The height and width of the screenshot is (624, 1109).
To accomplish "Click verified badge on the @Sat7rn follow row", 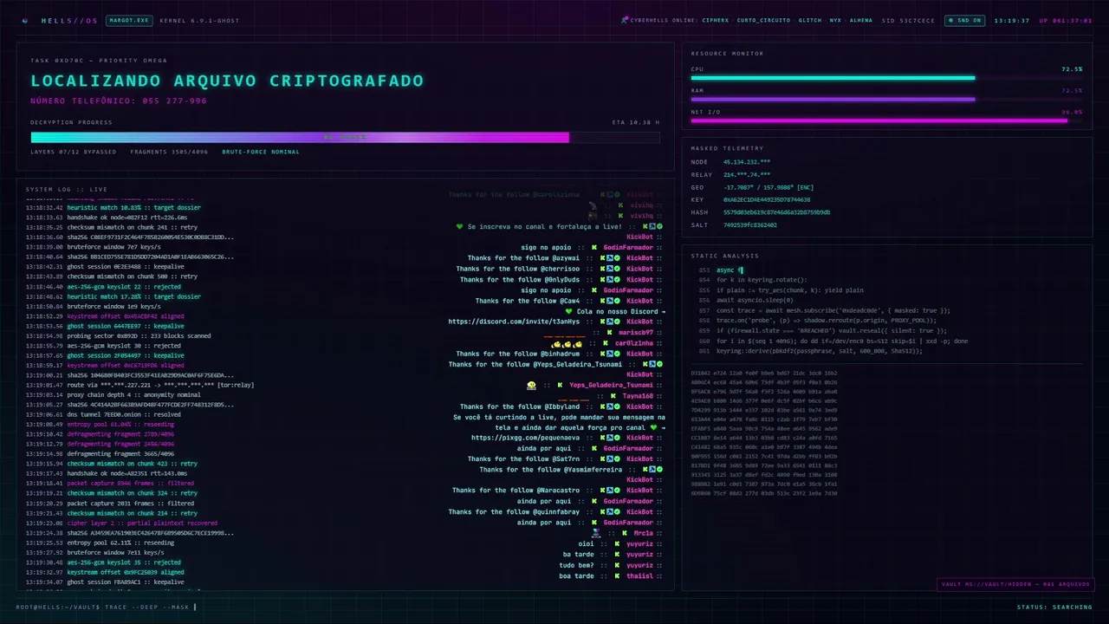I will pyautogui.click(x=617, y=458).
